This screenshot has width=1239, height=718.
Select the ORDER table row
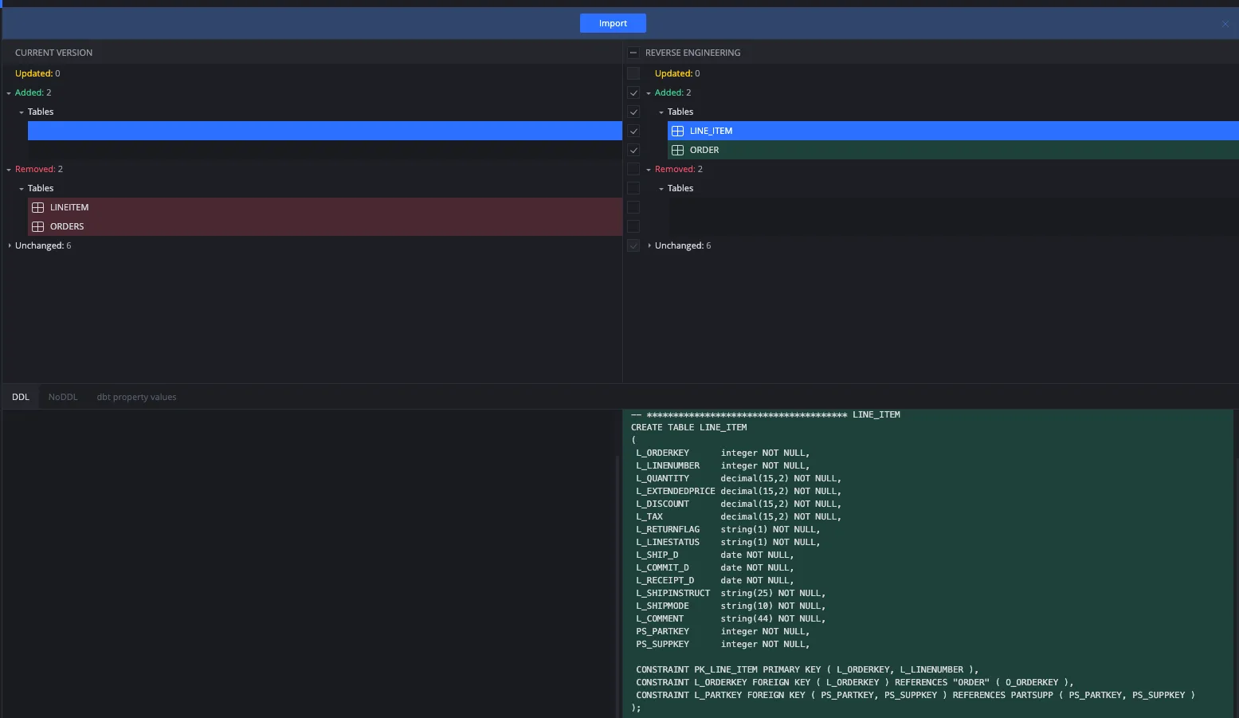tap(953, 150)
